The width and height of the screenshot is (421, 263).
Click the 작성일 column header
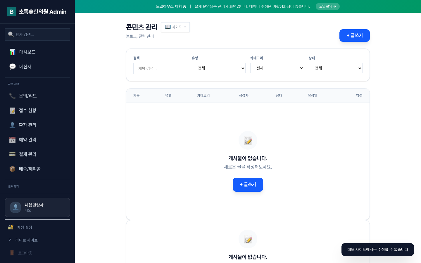313,96
